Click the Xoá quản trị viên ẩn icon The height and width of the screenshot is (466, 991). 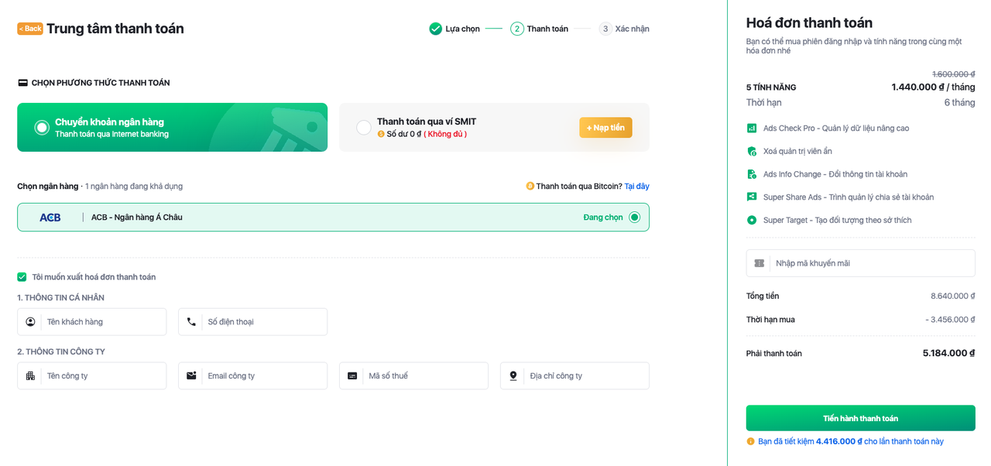click(x=751, y=152)
